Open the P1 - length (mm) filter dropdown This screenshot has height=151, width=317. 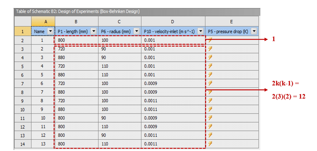coord(94,31)
